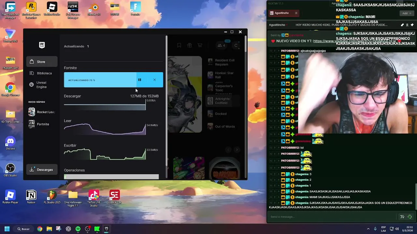Open Rockstar Games Launcher desktop icon
Screen dimensions: 417x234
31,10
